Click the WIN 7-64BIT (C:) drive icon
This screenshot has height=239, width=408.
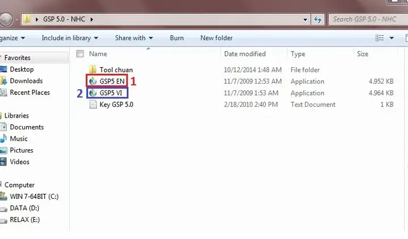3,196
